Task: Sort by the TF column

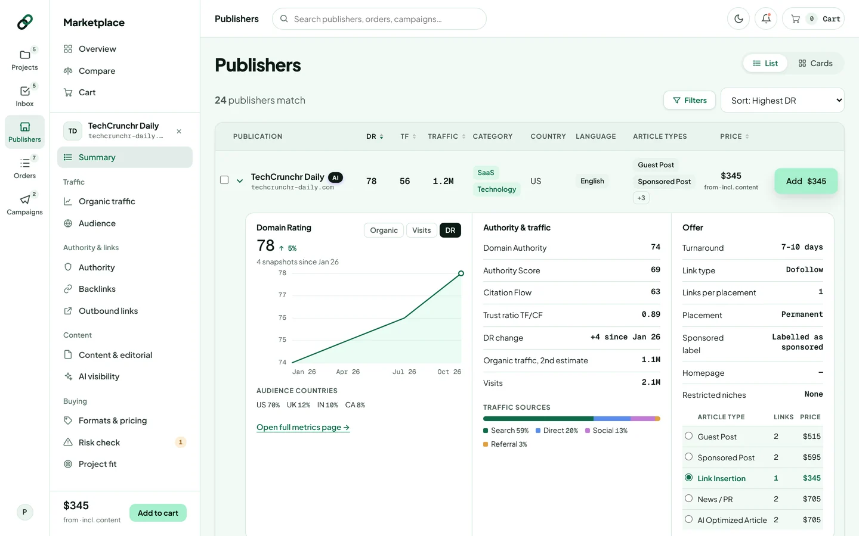Action: point(408,136)
